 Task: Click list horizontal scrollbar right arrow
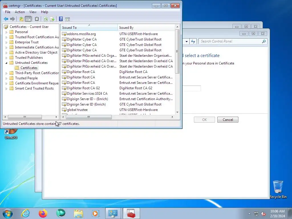[172, 117]
